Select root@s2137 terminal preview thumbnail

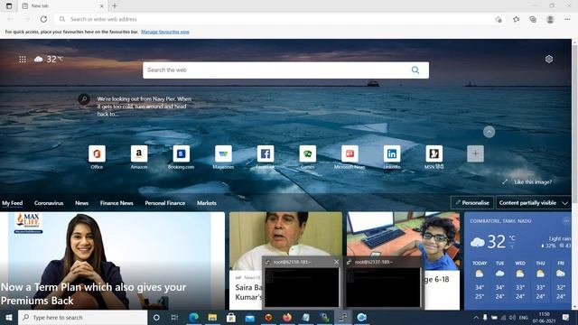click(383, 287)
